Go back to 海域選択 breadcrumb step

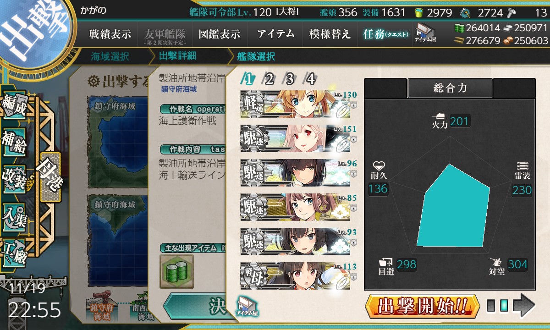(110, 57)
